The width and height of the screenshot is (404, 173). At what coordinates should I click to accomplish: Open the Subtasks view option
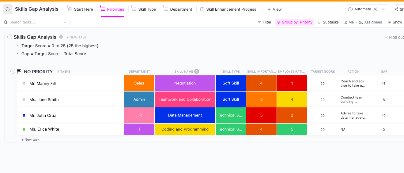point(328,22)
